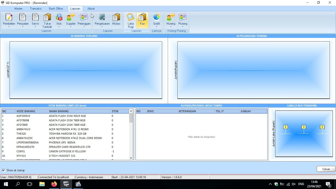Select the AFDT8098 stock row
336x189 pixels.
tap(65, 120)
